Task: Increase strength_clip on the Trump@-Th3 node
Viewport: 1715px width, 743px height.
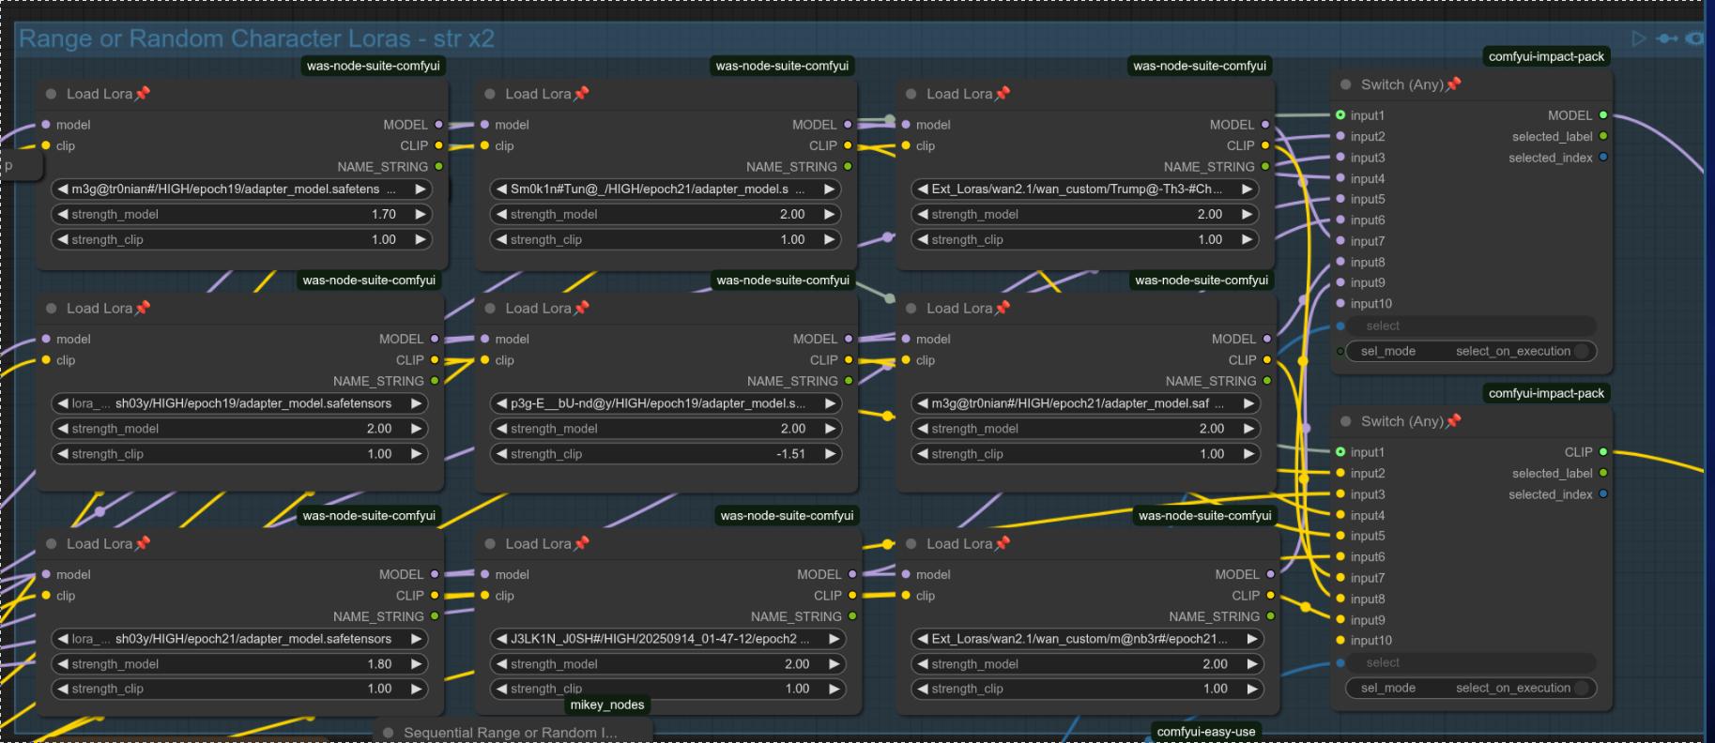Action: click(1247, 239)
